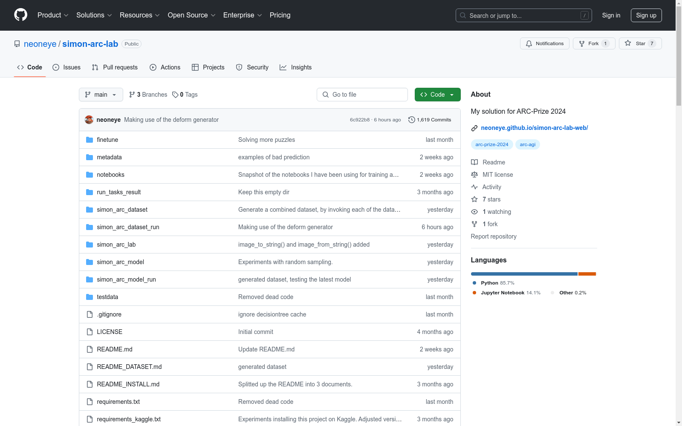Open the simon_arc_dataset folder
This screenshot has height=426, width=682.
click(122, 210)
